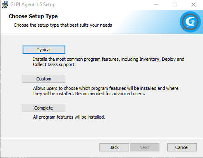Viewport: 203px width, 158px height.
Task: Click the GLPI magnifier logo in the banner
Action: [x=190, y=22]
